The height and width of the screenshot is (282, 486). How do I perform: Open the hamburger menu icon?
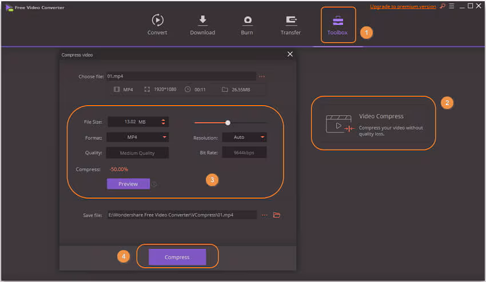452,6
